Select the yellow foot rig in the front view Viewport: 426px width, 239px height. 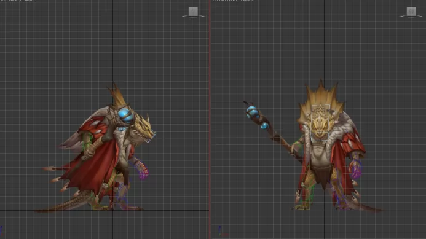(302, 208)
